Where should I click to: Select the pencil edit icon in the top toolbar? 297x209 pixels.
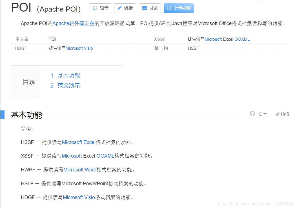(x=119, y=8)
